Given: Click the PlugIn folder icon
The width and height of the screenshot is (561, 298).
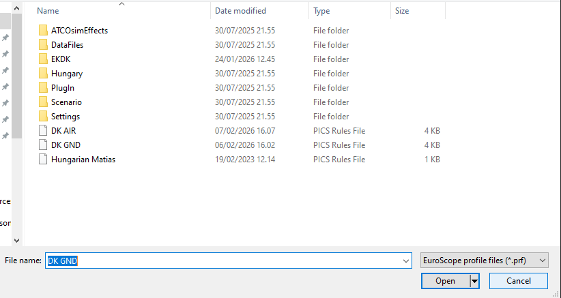Looking at the screenshot, I should click(43, 88).
